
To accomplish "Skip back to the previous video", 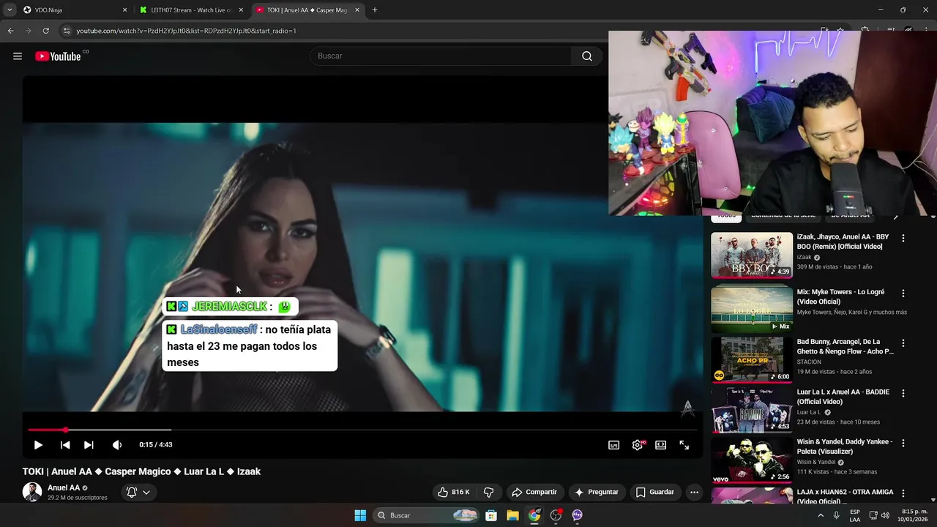I will (65, 445).
